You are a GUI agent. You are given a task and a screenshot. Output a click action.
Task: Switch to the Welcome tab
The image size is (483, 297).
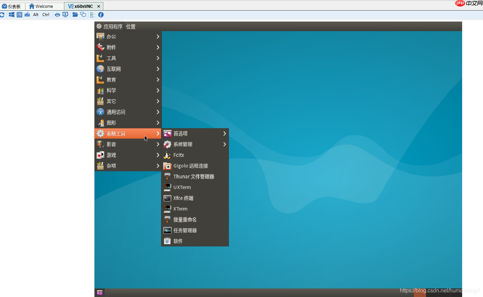pos(44,6)
